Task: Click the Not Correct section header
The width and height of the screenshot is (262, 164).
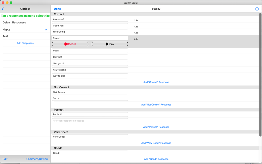Action: [x=155, y=87]
